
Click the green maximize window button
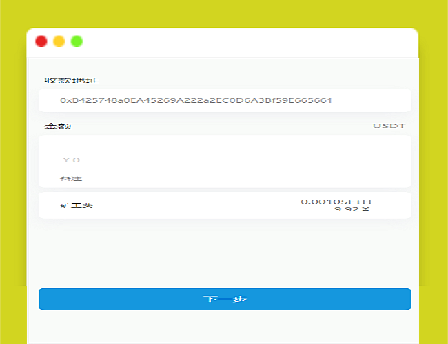coord(77,41)
